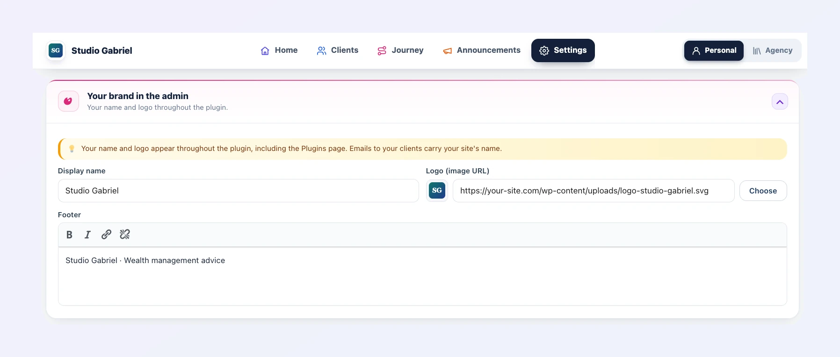Insert a link in Footer editor
Viewport: 840px width, 357px height.
(x=106, y=235)
